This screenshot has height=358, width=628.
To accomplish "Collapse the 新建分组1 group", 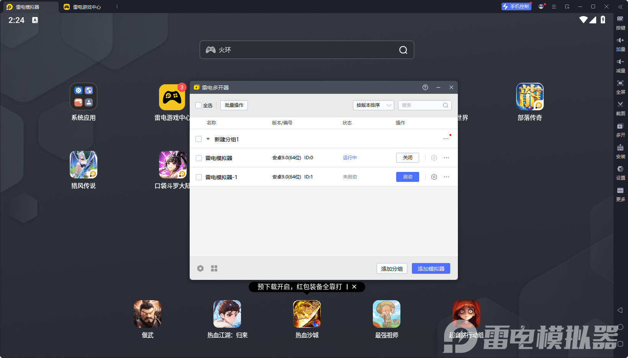I will click(208, 139).
